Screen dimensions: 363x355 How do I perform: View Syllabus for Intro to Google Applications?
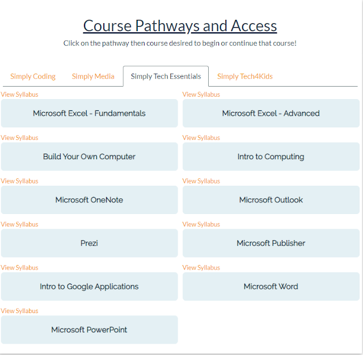19,268
